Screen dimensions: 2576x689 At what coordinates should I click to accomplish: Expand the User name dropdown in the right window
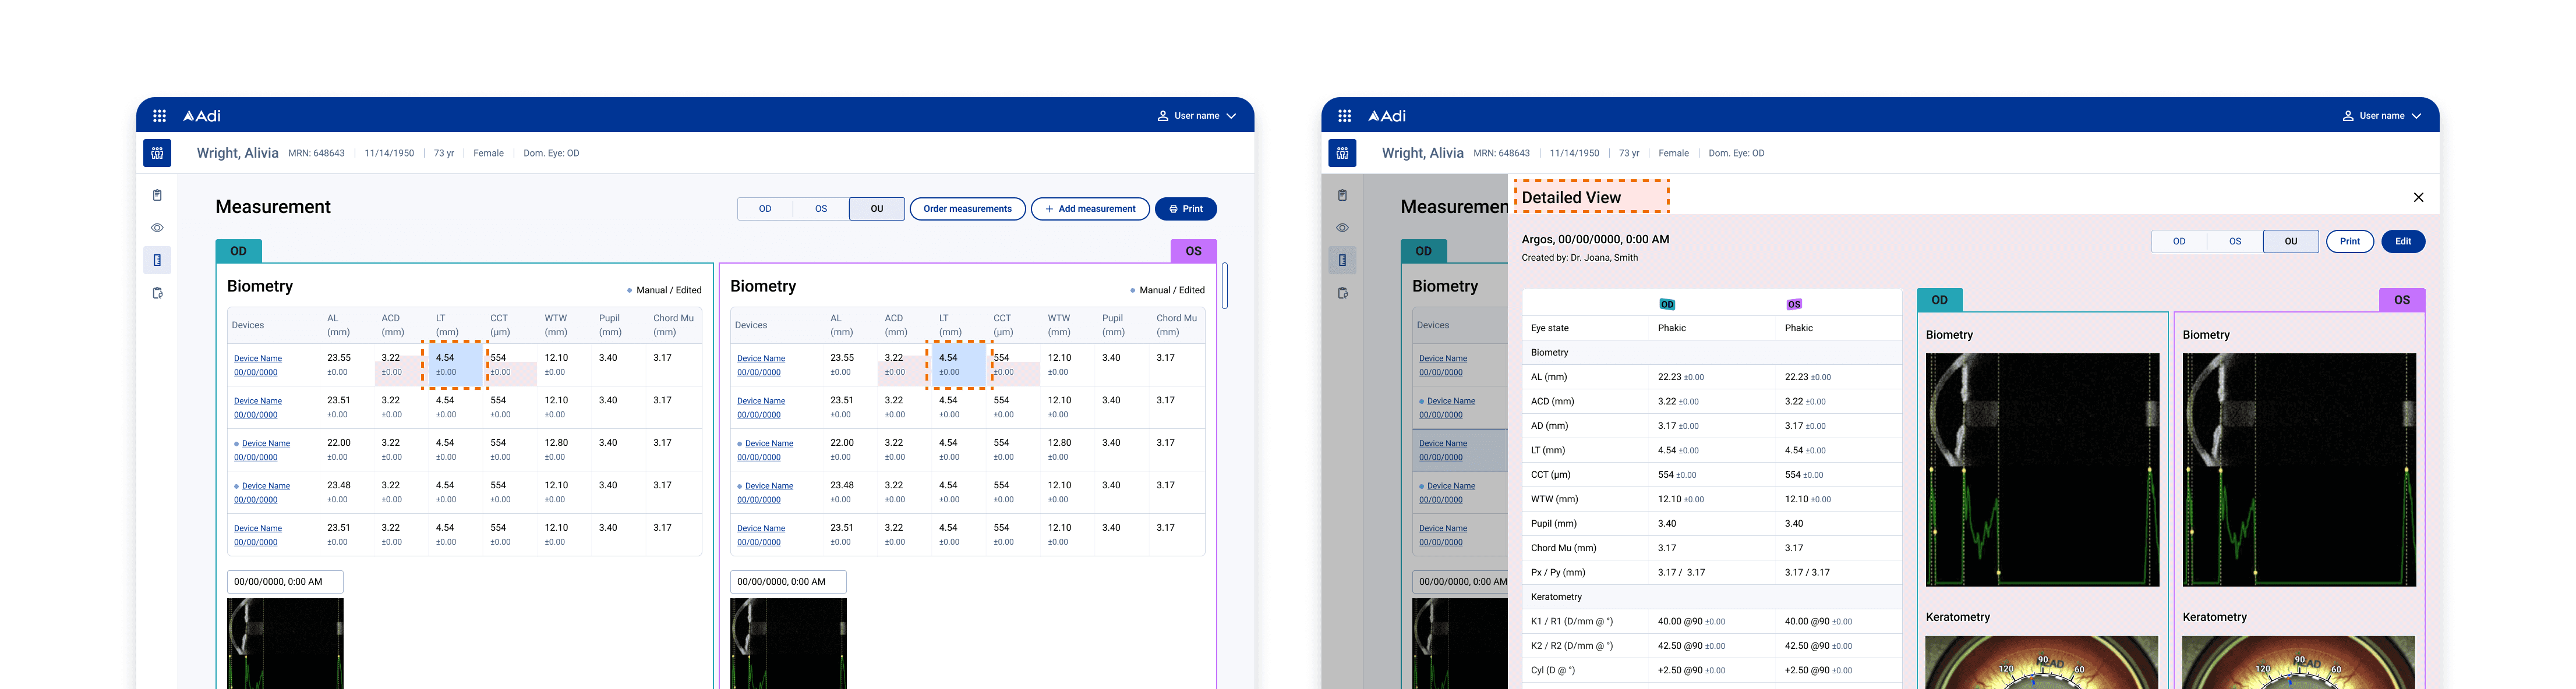click(x=2381, y=116)
